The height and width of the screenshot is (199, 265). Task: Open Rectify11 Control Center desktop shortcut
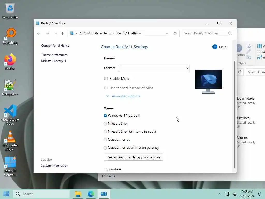10,167
